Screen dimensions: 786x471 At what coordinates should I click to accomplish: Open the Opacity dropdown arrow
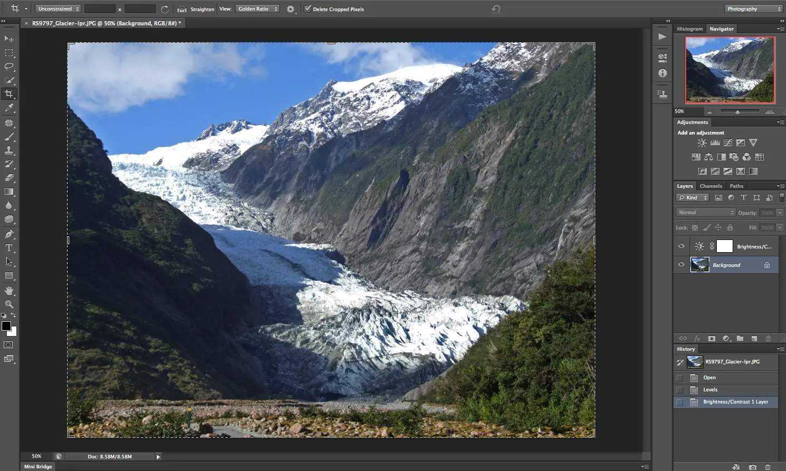coord(780,213)
